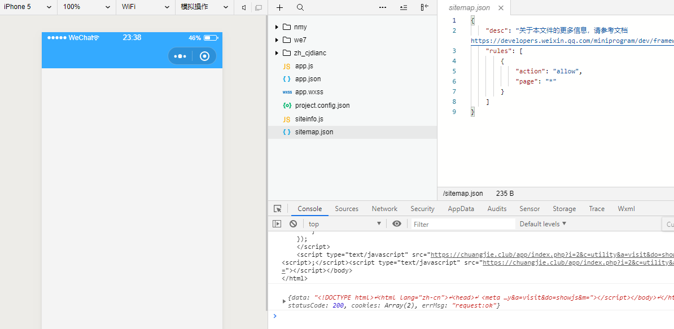This screenshot has width=674, height=329.
Task: Click the inspect element picker icon
Action: [278, 209]
